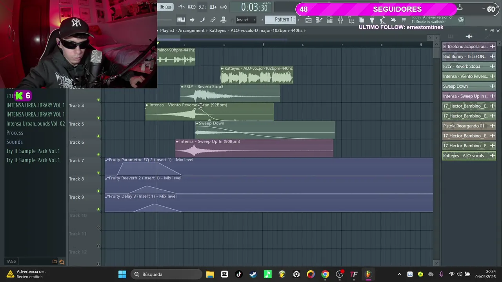Click the browser search magnifier icon

62,262
